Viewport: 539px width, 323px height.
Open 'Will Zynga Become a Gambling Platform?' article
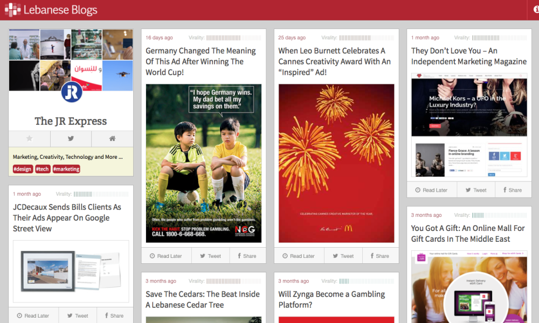pos(331,299)
